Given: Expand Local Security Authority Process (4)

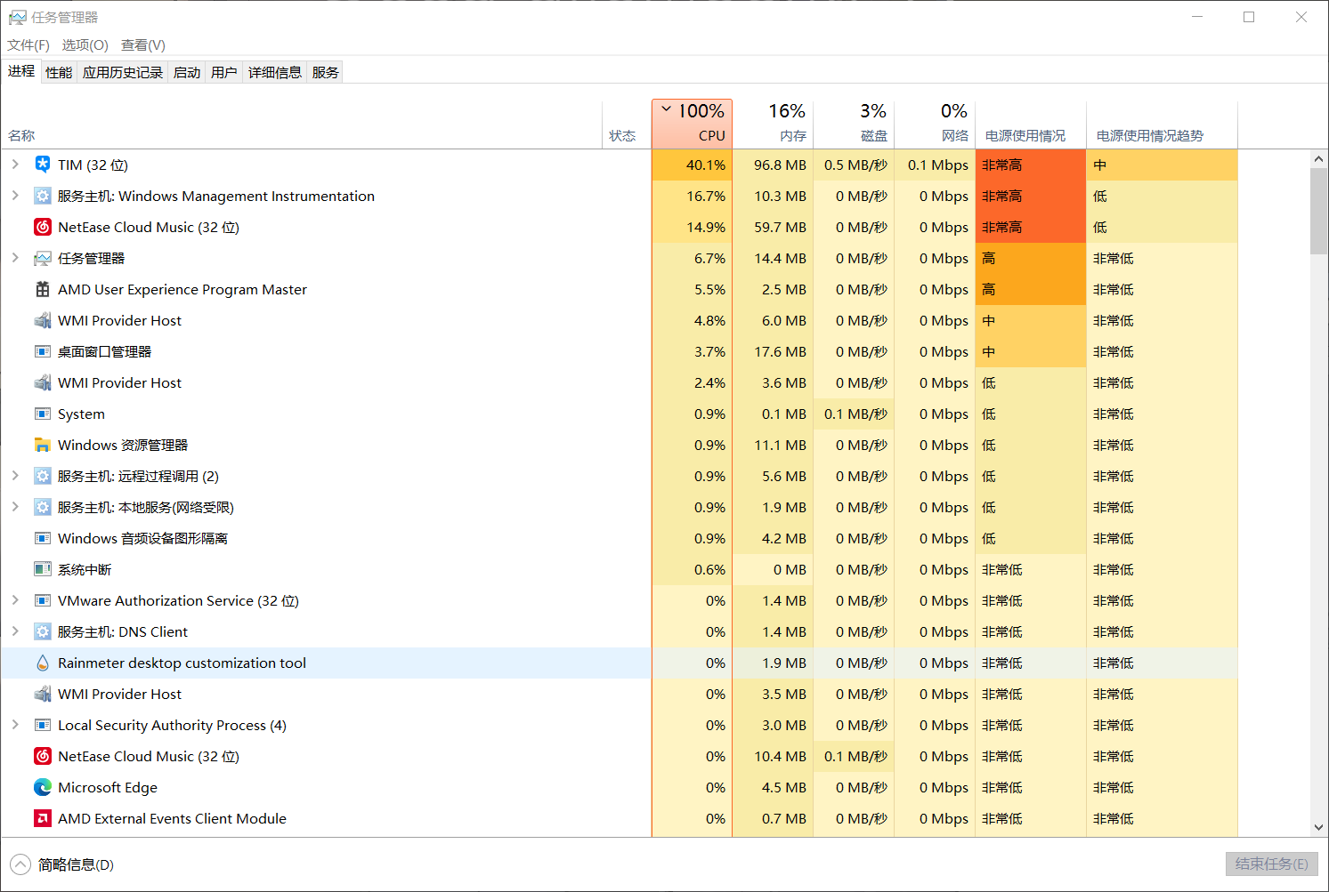Looking at the screenshot, I should pyautogui.click(x=15, y=725).
